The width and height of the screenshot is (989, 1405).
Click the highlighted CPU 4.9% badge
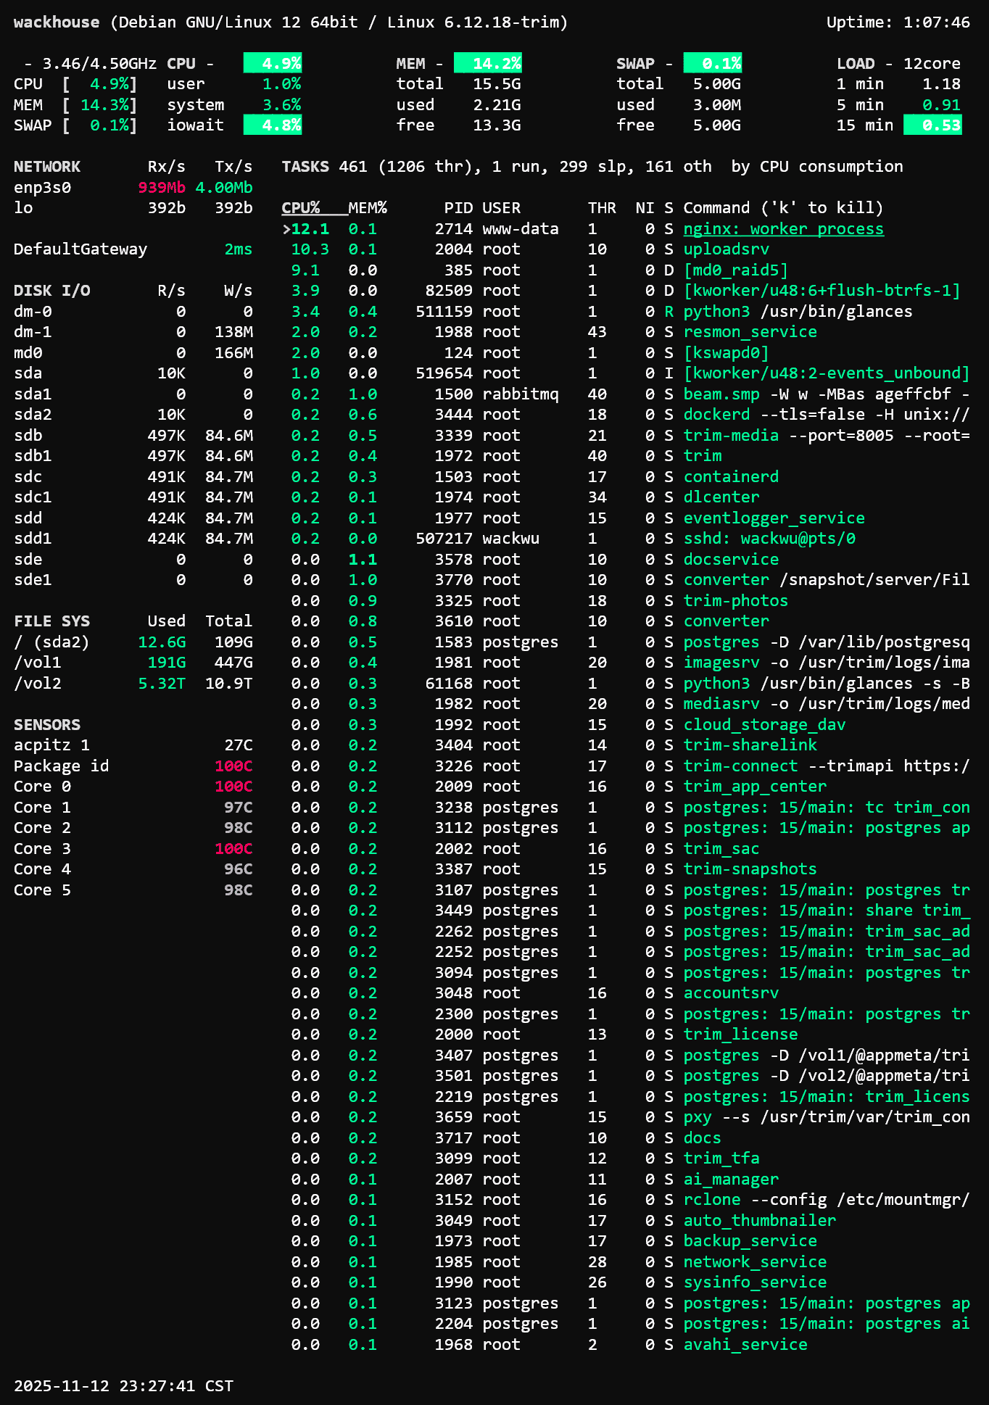point(272,64)
